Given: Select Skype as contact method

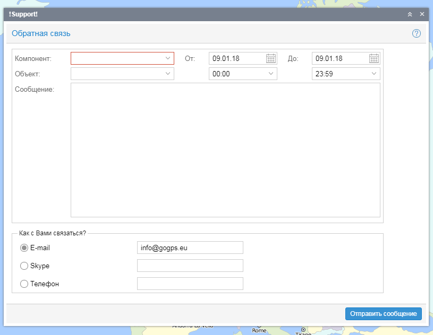Looking at the screenshot, I should click(x=24, y=266).
